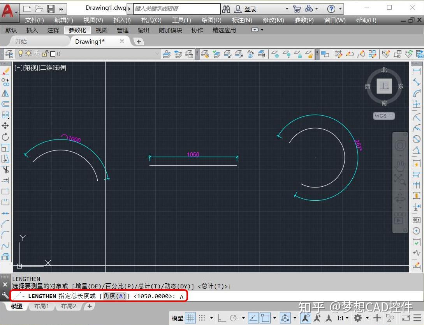This screenshot has width=424, height=325.
Task: Click the New drawing icon in Quick Access toolbar
Action: tap(26, 9)
